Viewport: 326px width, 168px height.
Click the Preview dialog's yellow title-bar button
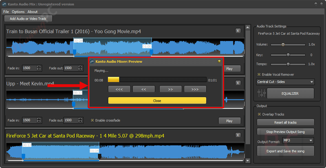219,61
